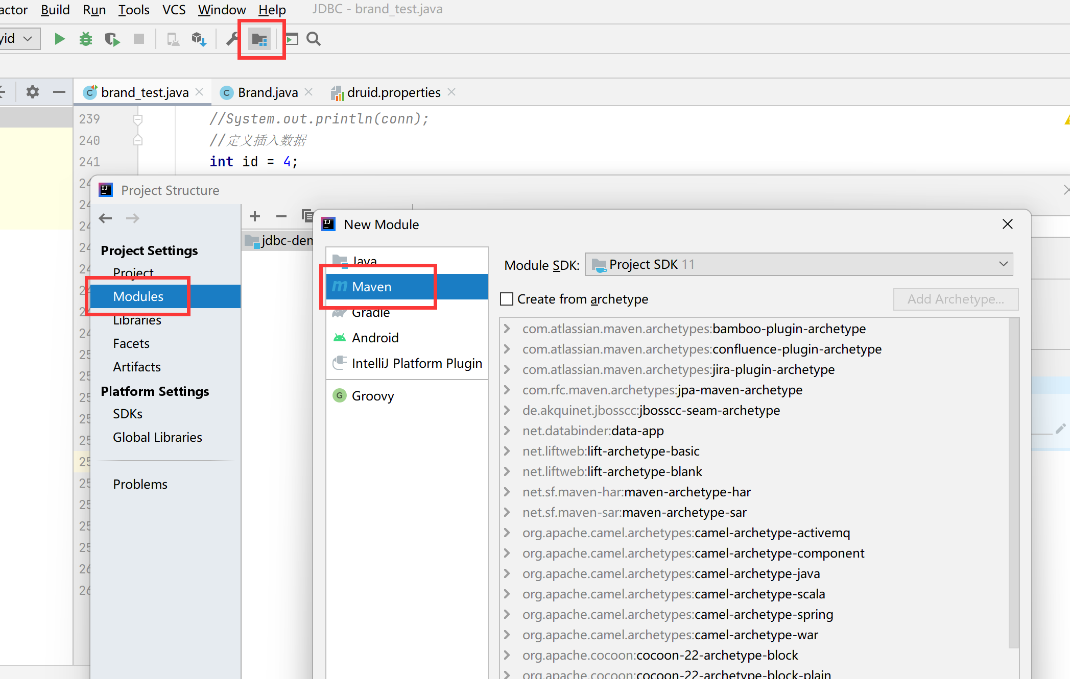Click Run with Coverage icon
This screenshot has height=679, width=1070.
click(112, 39)
